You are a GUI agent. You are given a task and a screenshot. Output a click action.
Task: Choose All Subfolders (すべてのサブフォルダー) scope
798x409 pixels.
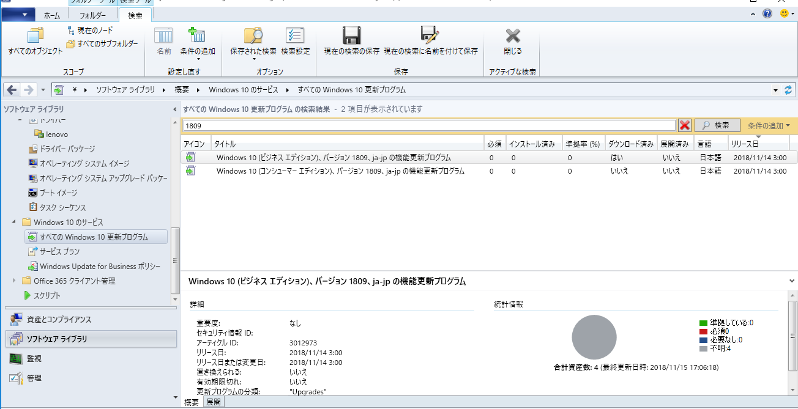pos(102,43)
